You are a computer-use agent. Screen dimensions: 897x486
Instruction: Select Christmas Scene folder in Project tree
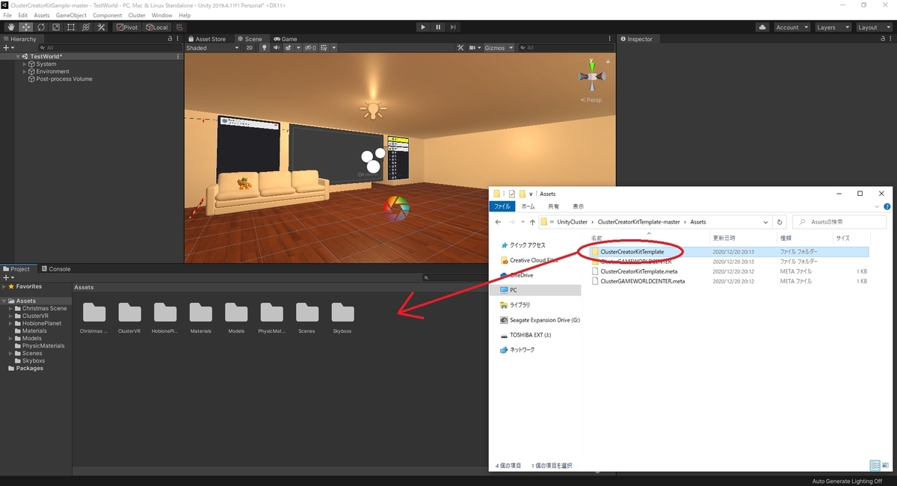[44, 308]
